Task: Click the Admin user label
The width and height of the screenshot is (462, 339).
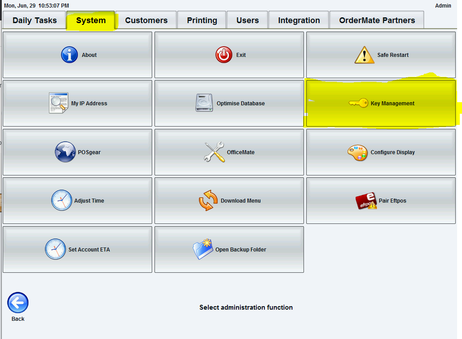Action: click(x=443, y=6)
